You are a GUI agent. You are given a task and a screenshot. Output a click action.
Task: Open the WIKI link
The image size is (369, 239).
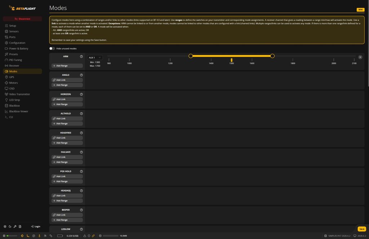click(360, 10)
